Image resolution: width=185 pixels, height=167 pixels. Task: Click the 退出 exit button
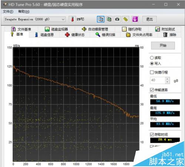pos(149,19)
